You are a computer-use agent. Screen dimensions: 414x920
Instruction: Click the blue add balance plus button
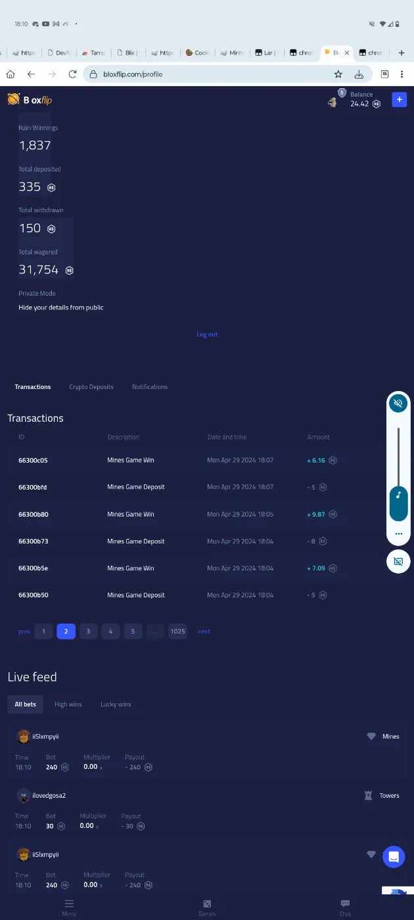coord(399,99)
